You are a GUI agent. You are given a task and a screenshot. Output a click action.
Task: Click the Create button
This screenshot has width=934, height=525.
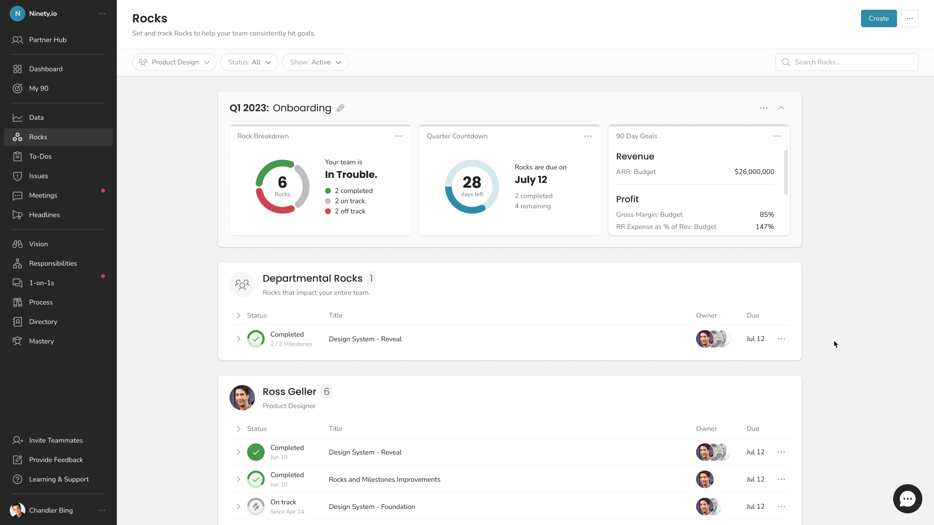(x=879, y=18)
